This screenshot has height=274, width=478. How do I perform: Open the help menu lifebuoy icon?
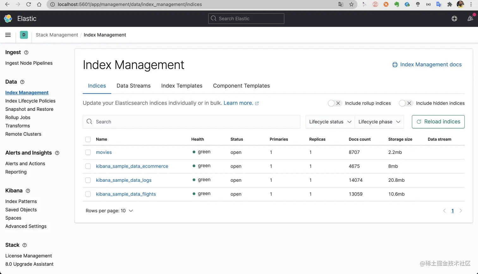click(454, 19)
